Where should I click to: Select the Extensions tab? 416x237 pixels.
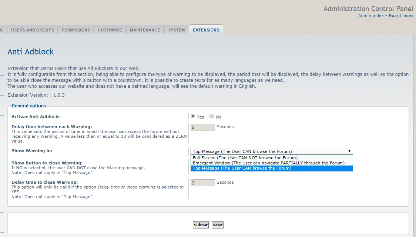tap(206, 30)
